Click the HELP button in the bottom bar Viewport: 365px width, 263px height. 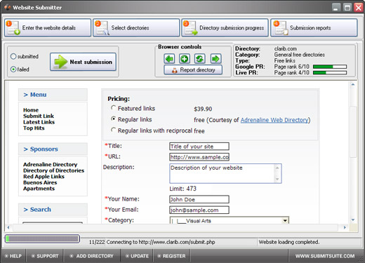tap(13, 256)
